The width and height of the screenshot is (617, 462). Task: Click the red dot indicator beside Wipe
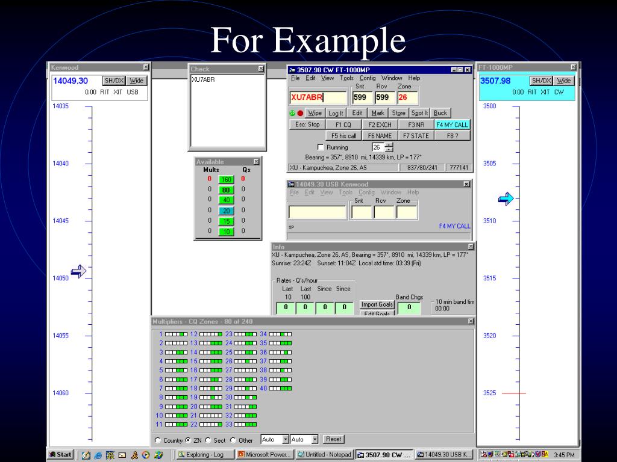pos(300,113)
